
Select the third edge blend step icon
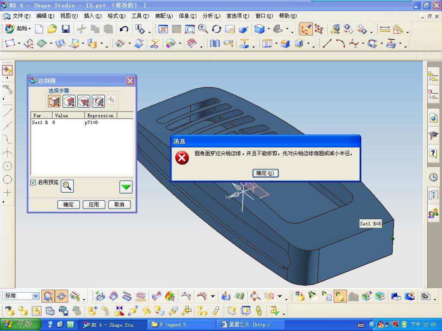click(84, 101)
